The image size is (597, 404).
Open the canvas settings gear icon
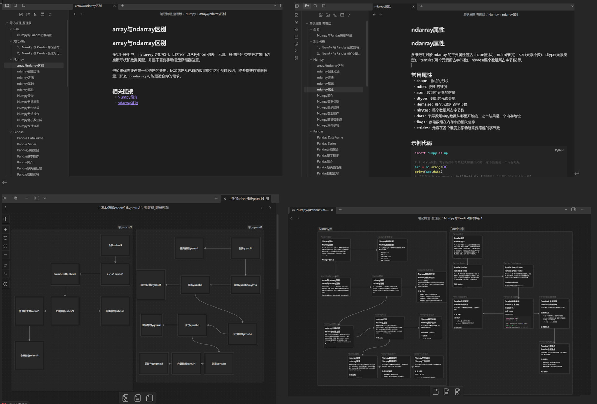(5, 219)
